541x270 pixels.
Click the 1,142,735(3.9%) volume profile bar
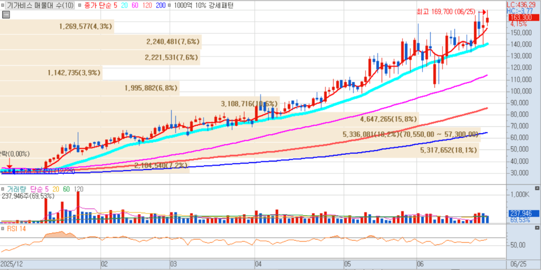tap(52, 72)
